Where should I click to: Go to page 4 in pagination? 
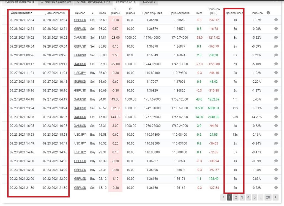coord(248,197)
